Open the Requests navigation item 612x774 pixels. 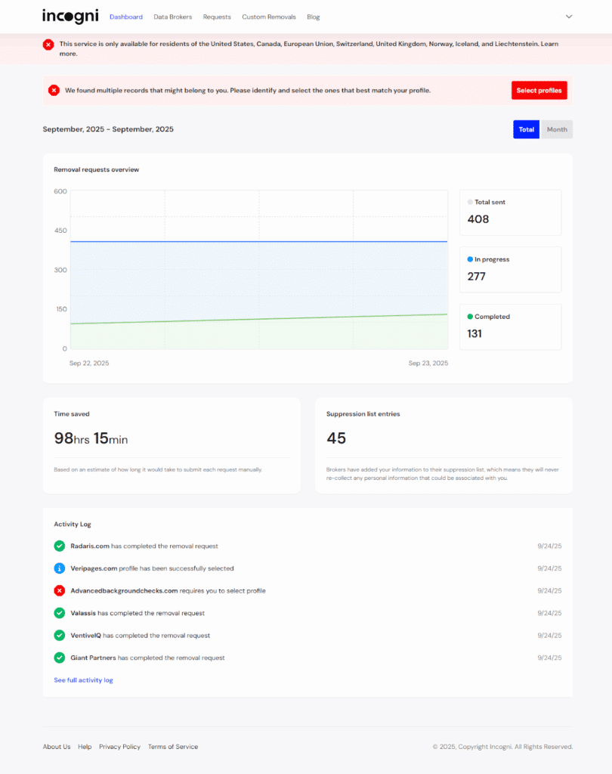tap(217, 17)
